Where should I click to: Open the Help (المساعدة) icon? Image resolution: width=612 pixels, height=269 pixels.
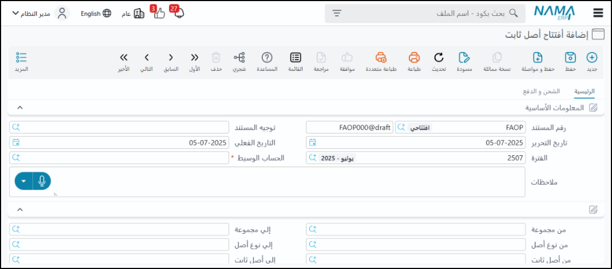click(x=267, y=58)
